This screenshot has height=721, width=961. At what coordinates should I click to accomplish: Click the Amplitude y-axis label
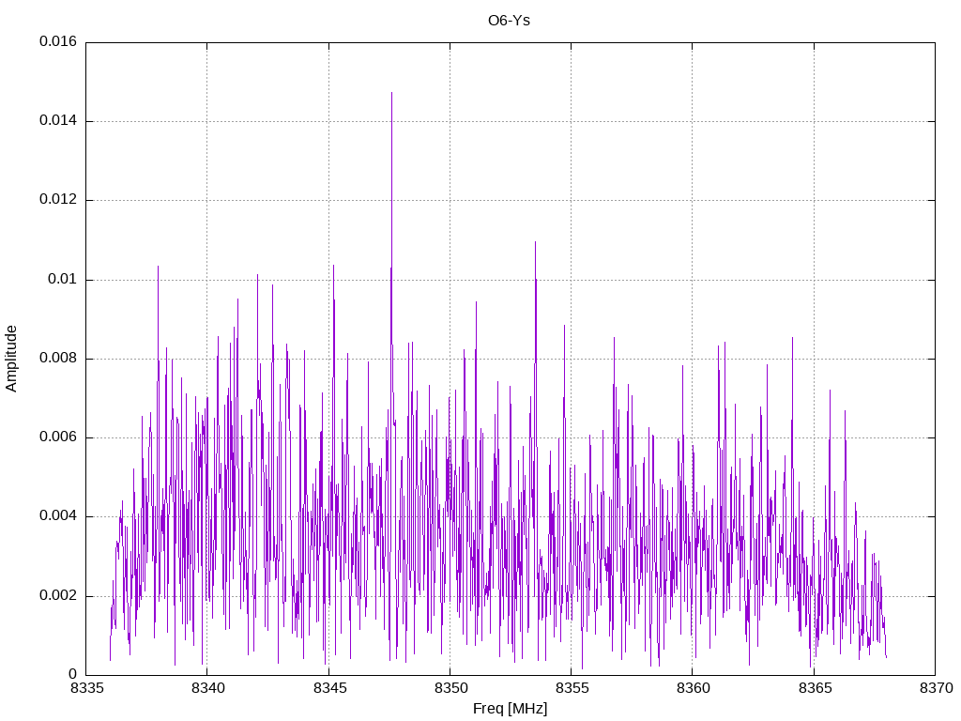[12, 358]
